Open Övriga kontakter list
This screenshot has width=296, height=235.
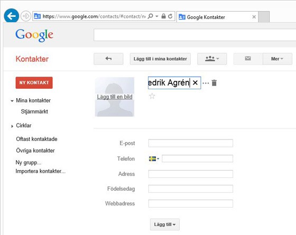tap(35, 151)
